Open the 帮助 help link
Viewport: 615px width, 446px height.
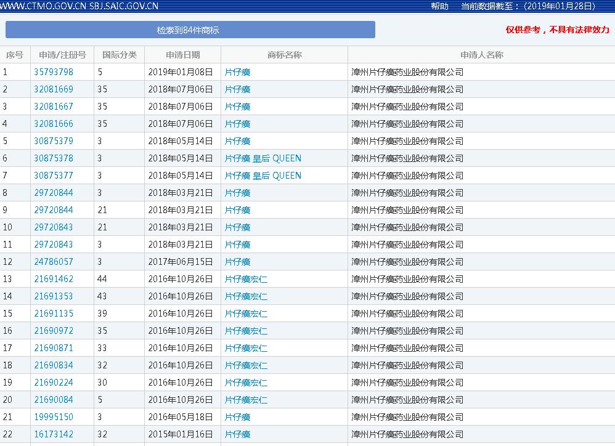(439, 6)
